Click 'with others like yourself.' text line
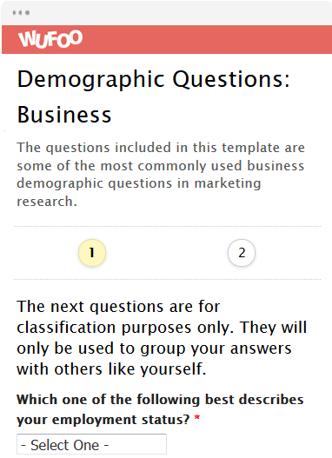The height and width of the screenshot is (458, 332). point(111,368)
